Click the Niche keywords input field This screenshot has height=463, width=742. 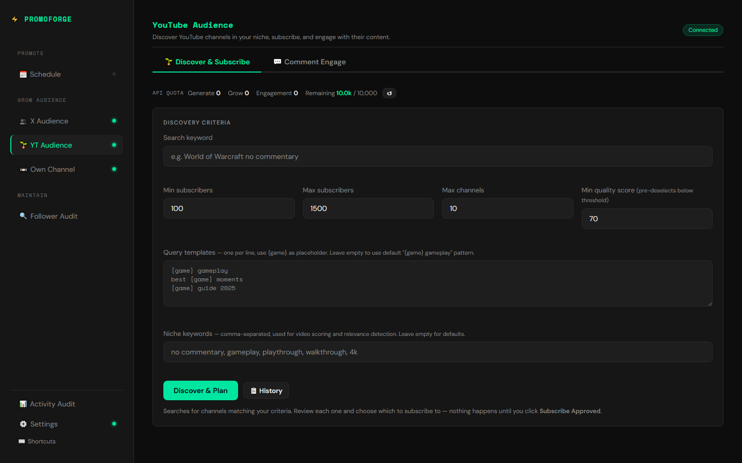(437, 352)
